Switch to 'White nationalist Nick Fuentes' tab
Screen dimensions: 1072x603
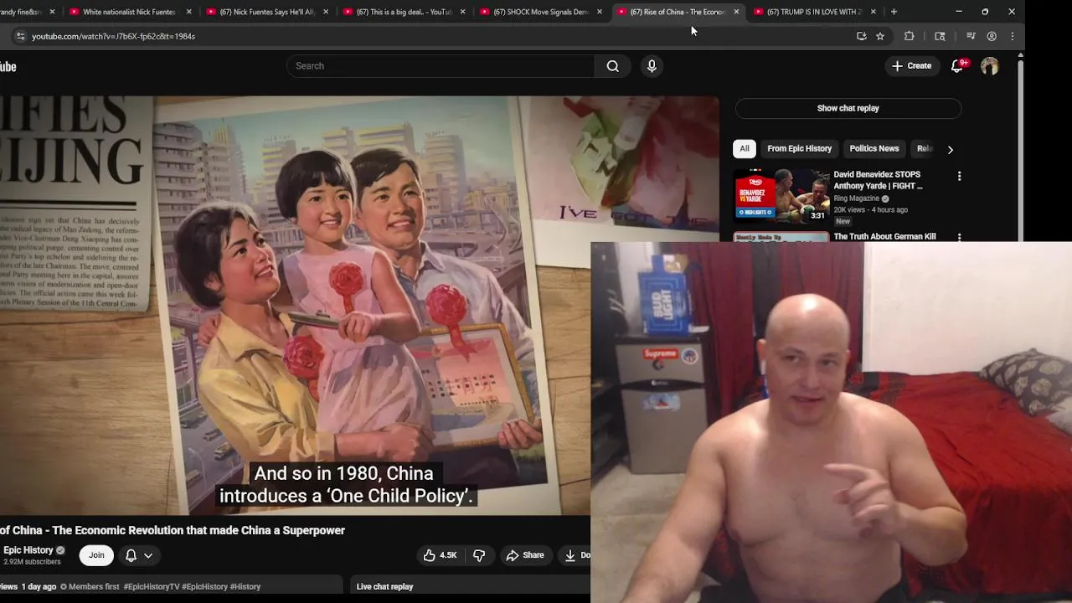tap(129, 12)
